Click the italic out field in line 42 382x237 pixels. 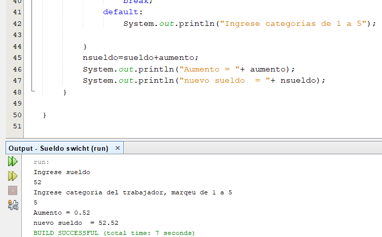pos(166,24)
